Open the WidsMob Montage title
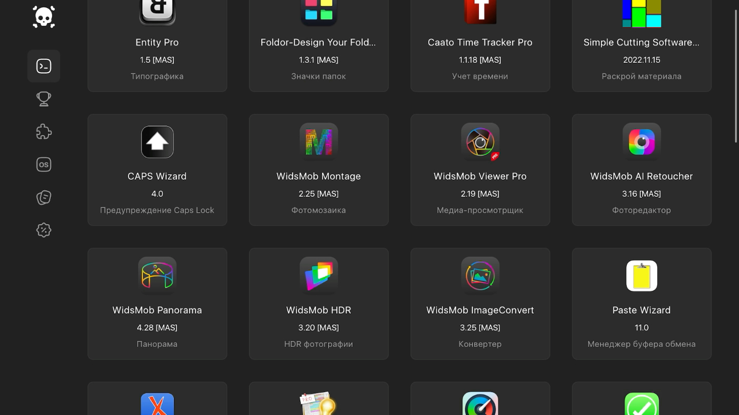The width and height of the screenshot is (739, 415). (x=319, y=176)
